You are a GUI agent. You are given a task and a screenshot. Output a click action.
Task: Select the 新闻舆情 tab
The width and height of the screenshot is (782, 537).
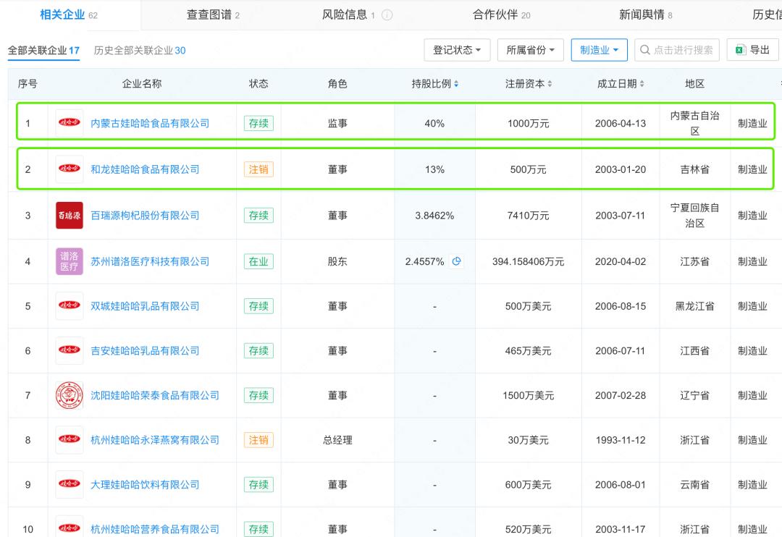[x=645, y=14]
